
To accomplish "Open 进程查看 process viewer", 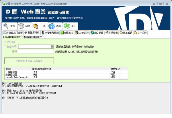I will [112, 33].
